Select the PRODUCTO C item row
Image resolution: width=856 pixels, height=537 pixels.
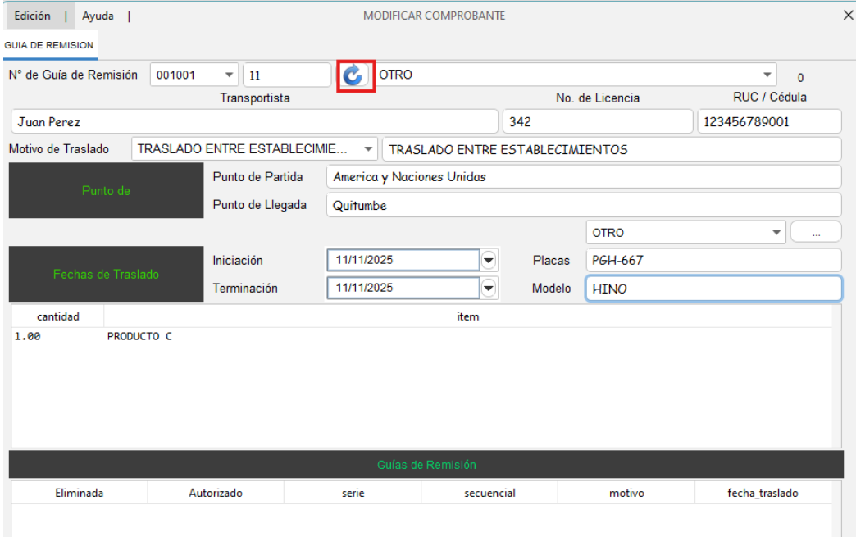pos(139,336)
